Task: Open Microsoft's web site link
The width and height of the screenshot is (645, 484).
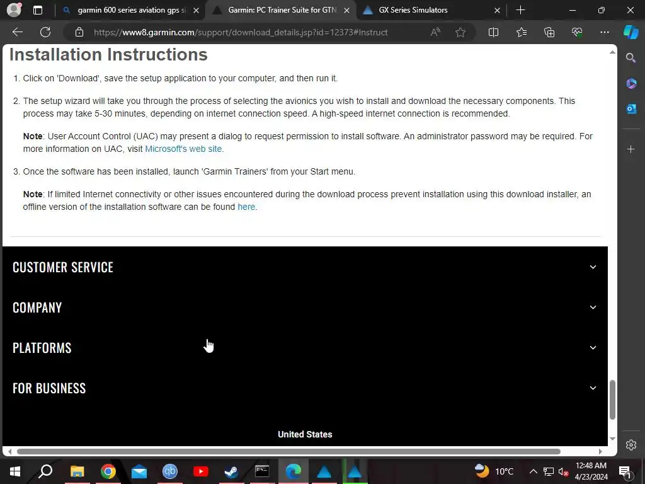Action: pyautogui.click(x=183, y=149)
